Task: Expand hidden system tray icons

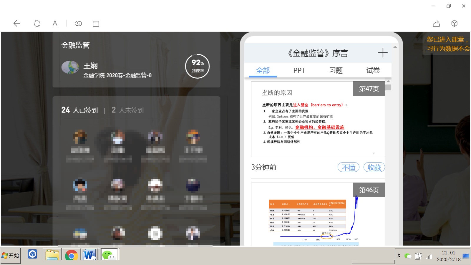Action: click(399, 256)
